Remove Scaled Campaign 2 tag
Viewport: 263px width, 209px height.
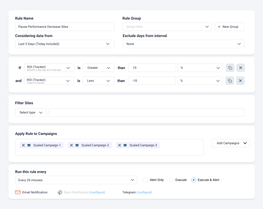point(71,145)
